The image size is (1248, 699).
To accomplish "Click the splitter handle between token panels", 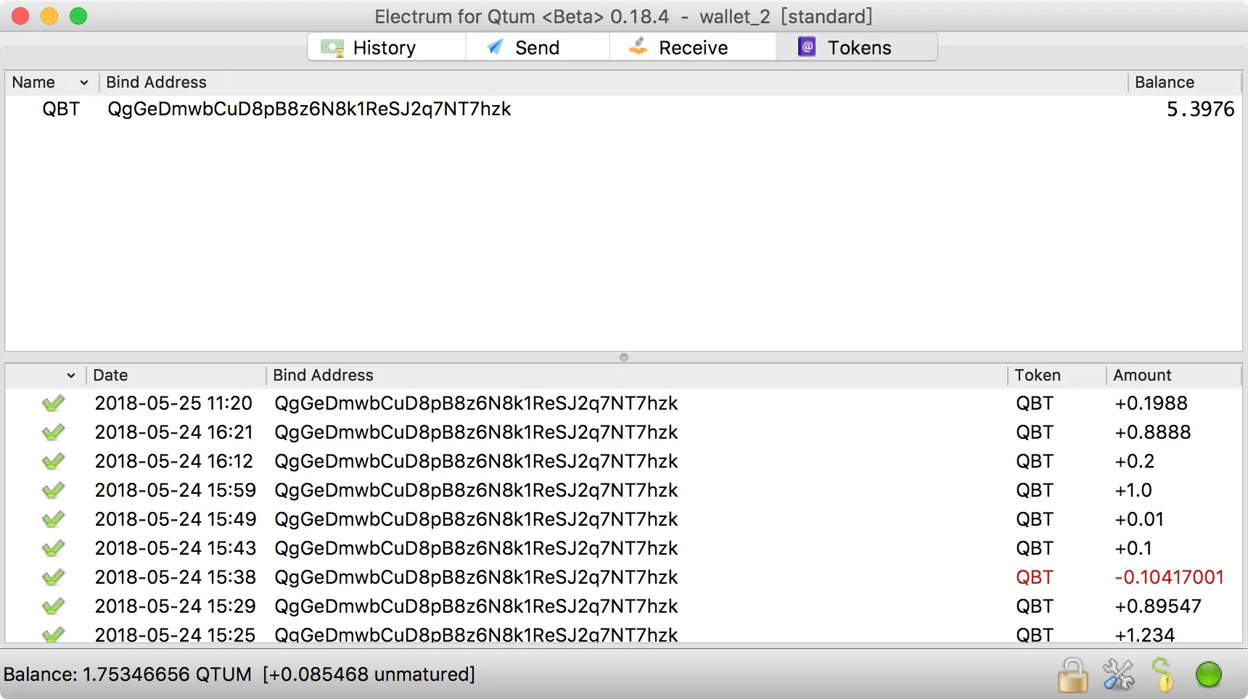I will point(624,357).
